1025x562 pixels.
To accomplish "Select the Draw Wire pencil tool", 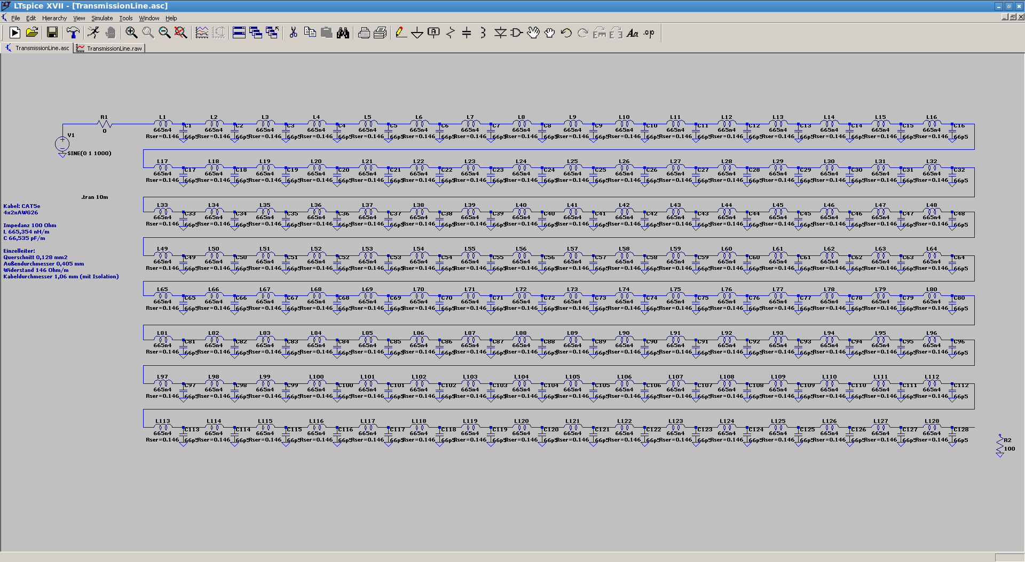I will 401,33.
